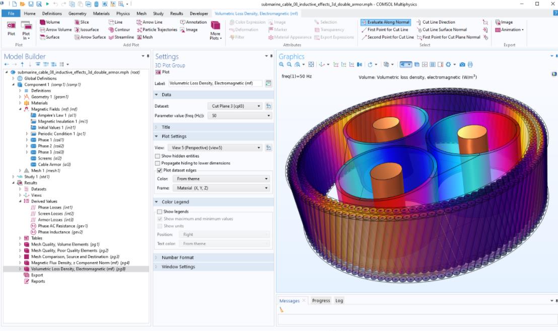The image size is (558, 331).
Task: Add a Volume plot from the ribbon
Action: (x=50, y=22)
